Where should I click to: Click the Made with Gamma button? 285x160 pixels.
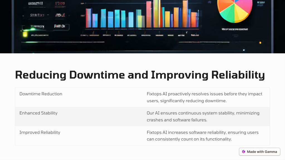point(260,152)
